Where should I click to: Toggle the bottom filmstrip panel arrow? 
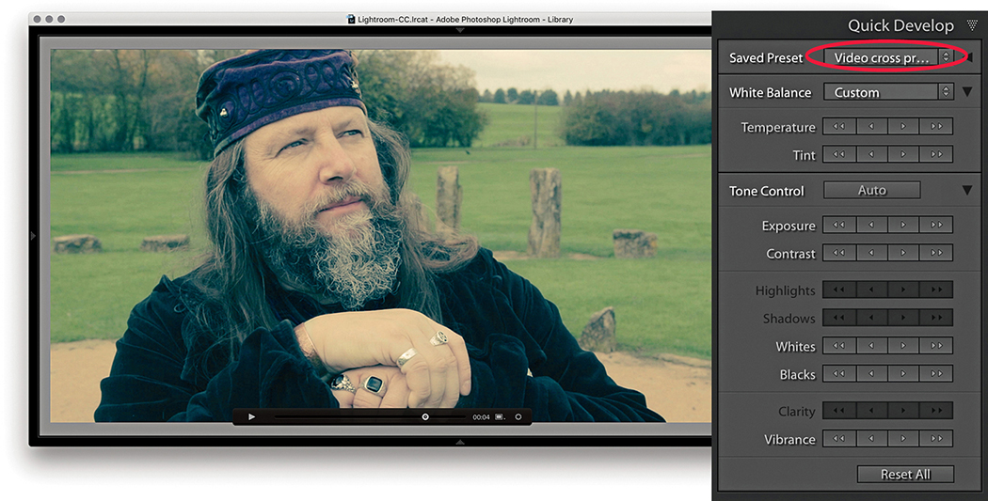click(x=460, y=441)
